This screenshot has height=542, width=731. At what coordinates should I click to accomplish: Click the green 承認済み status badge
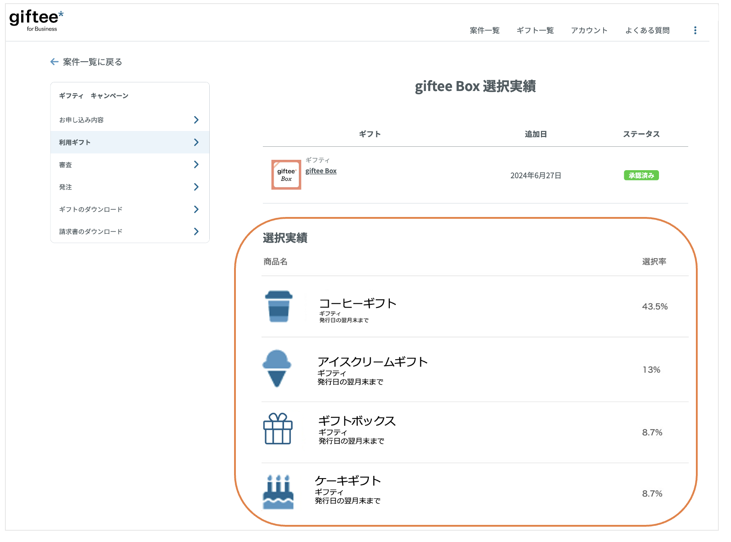point(641,176)
